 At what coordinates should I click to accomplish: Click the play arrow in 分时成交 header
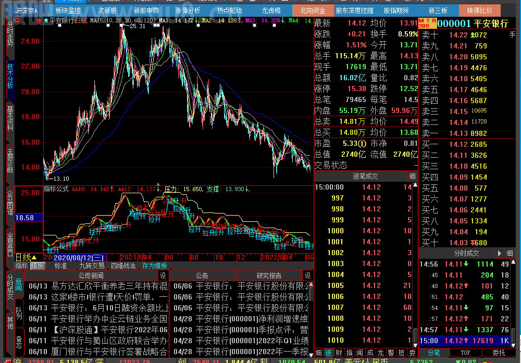click(x=500, y=254)
